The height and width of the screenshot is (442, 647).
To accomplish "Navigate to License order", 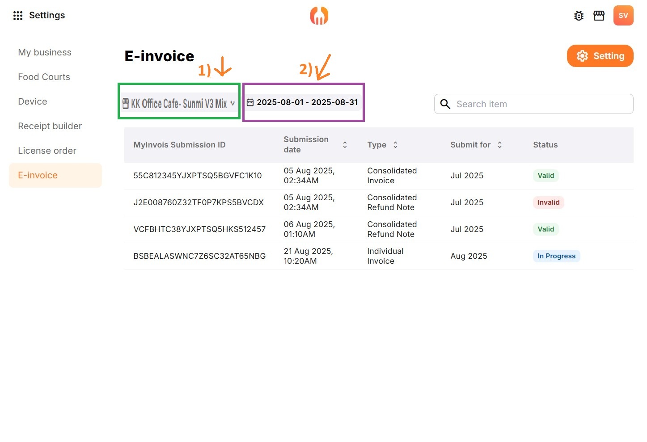I will [47, 151].
